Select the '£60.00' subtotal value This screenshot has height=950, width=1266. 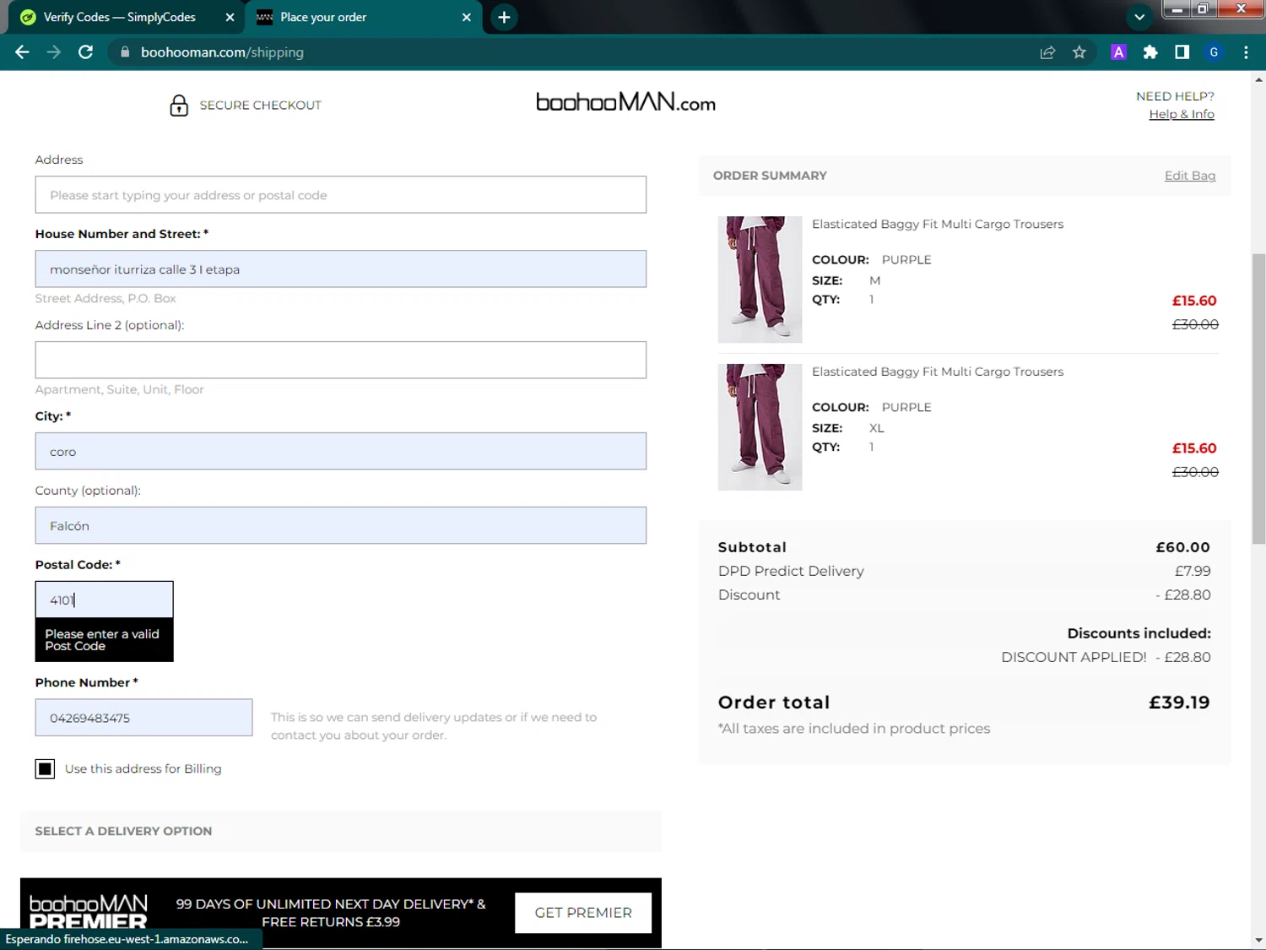(1182, 547)
